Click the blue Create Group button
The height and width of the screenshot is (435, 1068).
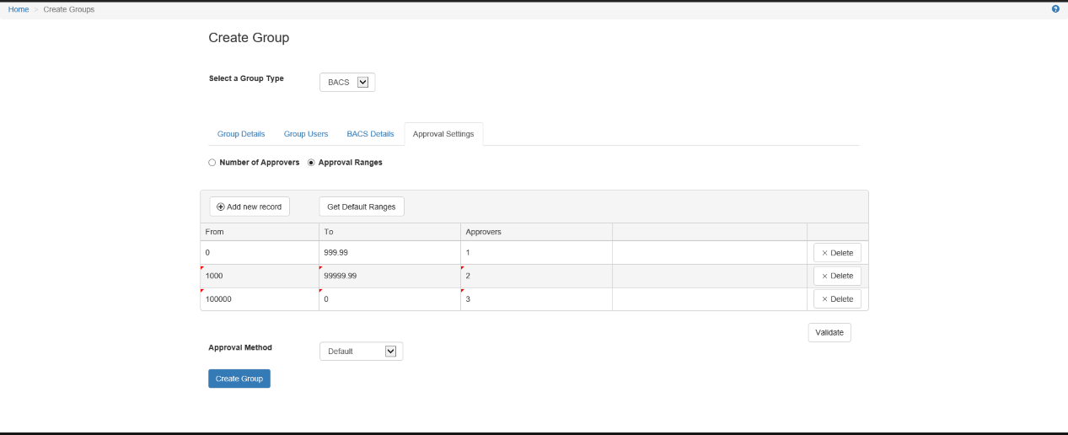point(239,379)
